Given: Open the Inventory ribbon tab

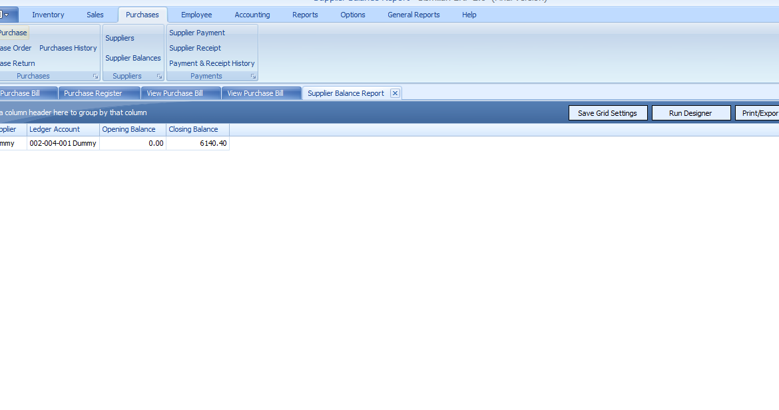Looking at the screenshot, I should click(48, 15).
